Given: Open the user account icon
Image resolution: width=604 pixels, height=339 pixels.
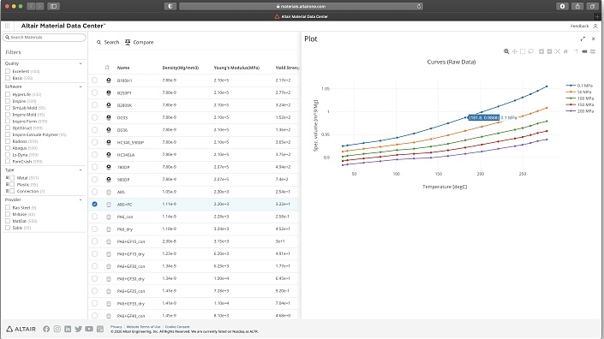Looking at the screenshot, I should (595, 27).
